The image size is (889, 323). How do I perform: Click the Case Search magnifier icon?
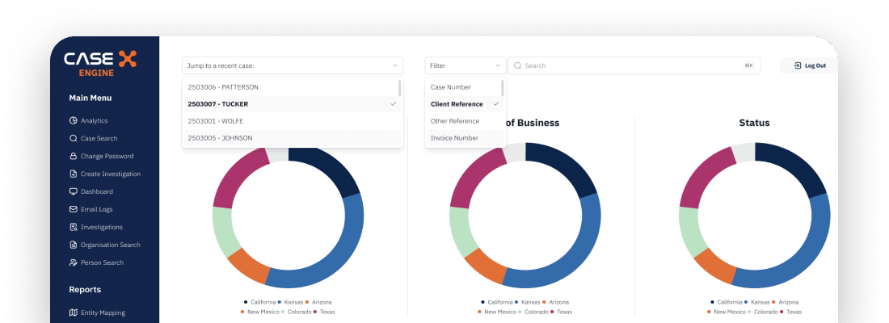point(74,138)
